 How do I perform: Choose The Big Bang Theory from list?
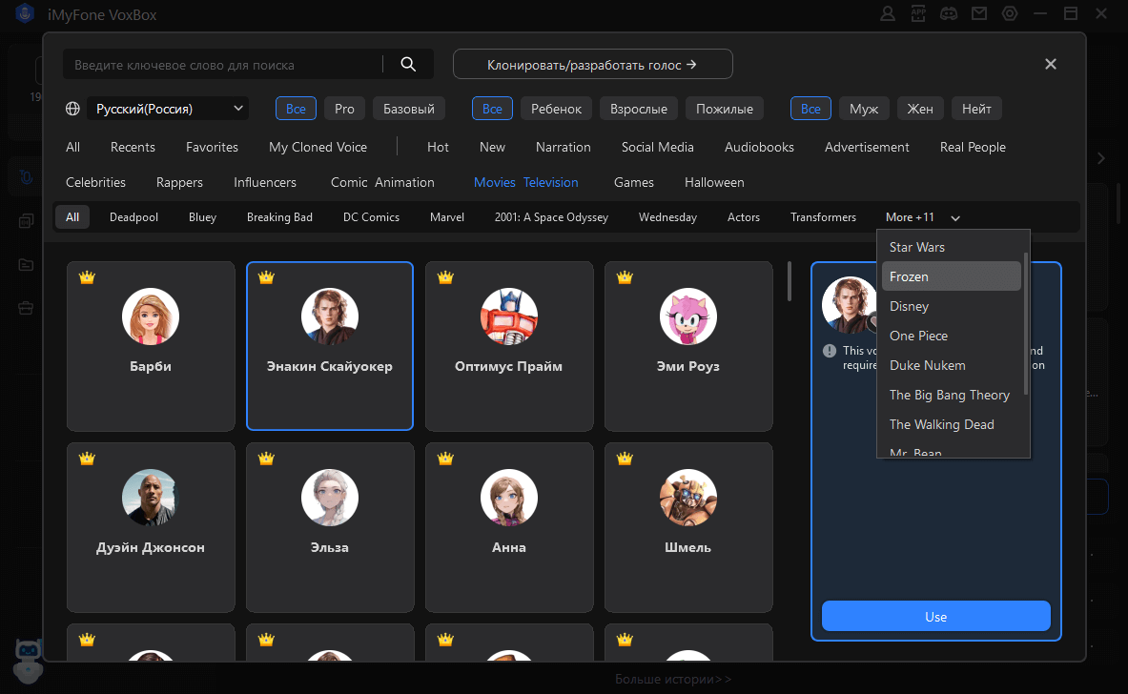[951, 394]
